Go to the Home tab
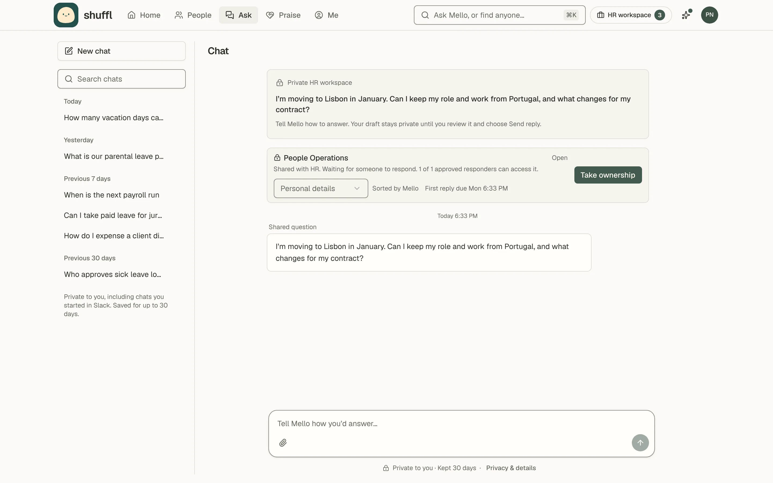This screenshot has height=483, width=773. [144, 15]
